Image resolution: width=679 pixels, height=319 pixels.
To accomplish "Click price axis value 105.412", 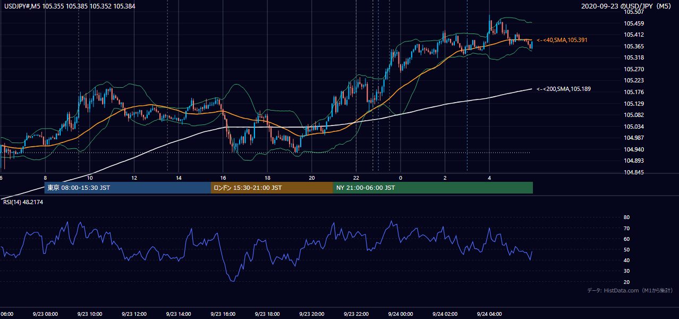I will [634, 35].
